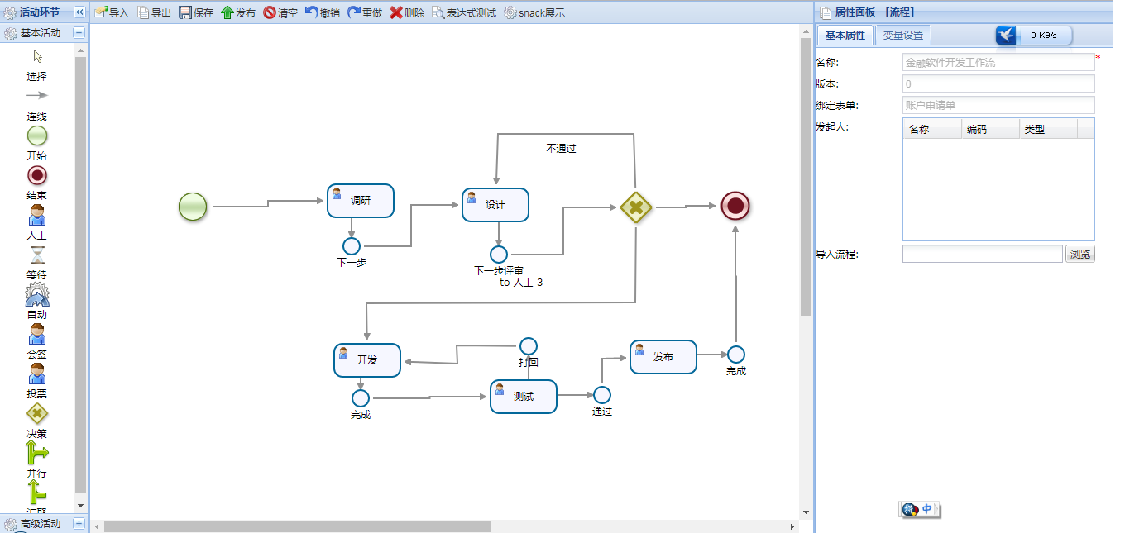Open the 基本属性 tab
Screen dimensions: 1125x533
coord(845,35)
